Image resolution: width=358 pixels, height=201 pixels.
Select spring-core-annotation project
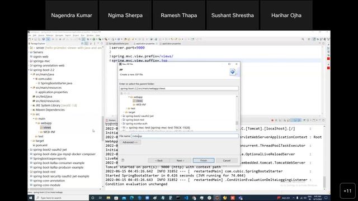(x=49, y=181)
